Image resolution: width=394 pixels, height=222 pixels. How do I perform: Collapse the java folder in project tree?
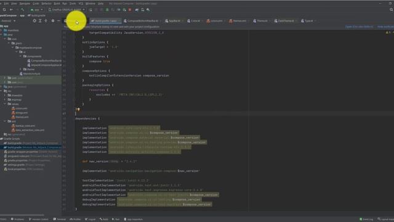[1, 35]
